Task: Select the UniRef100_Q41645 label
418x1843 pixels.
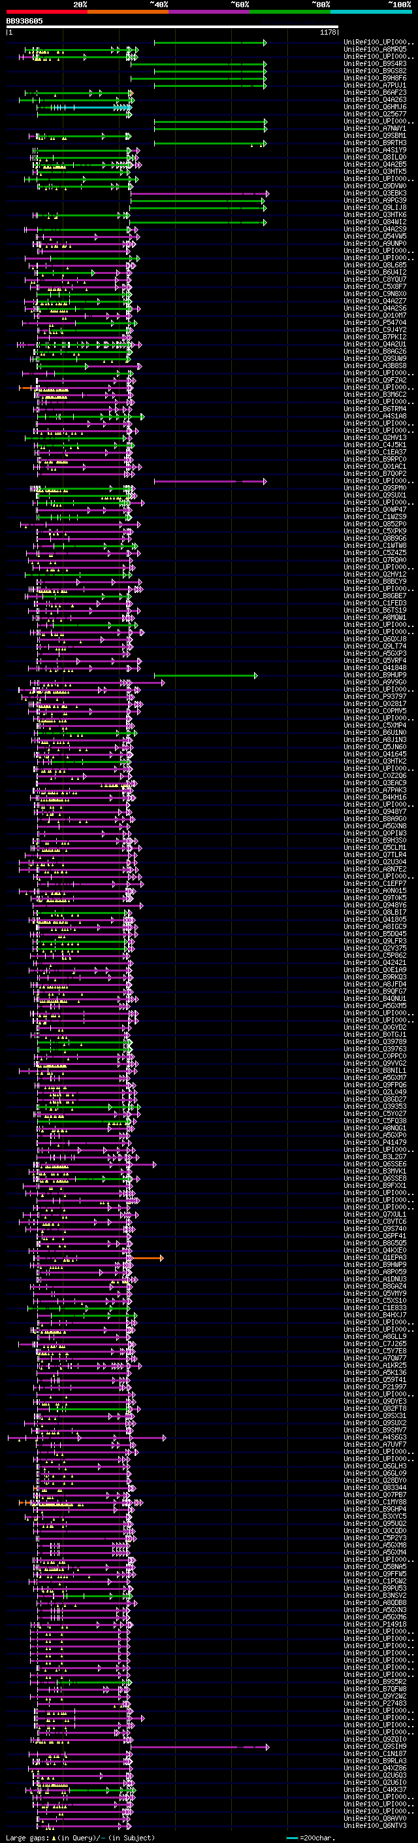Action: (375, 754)
